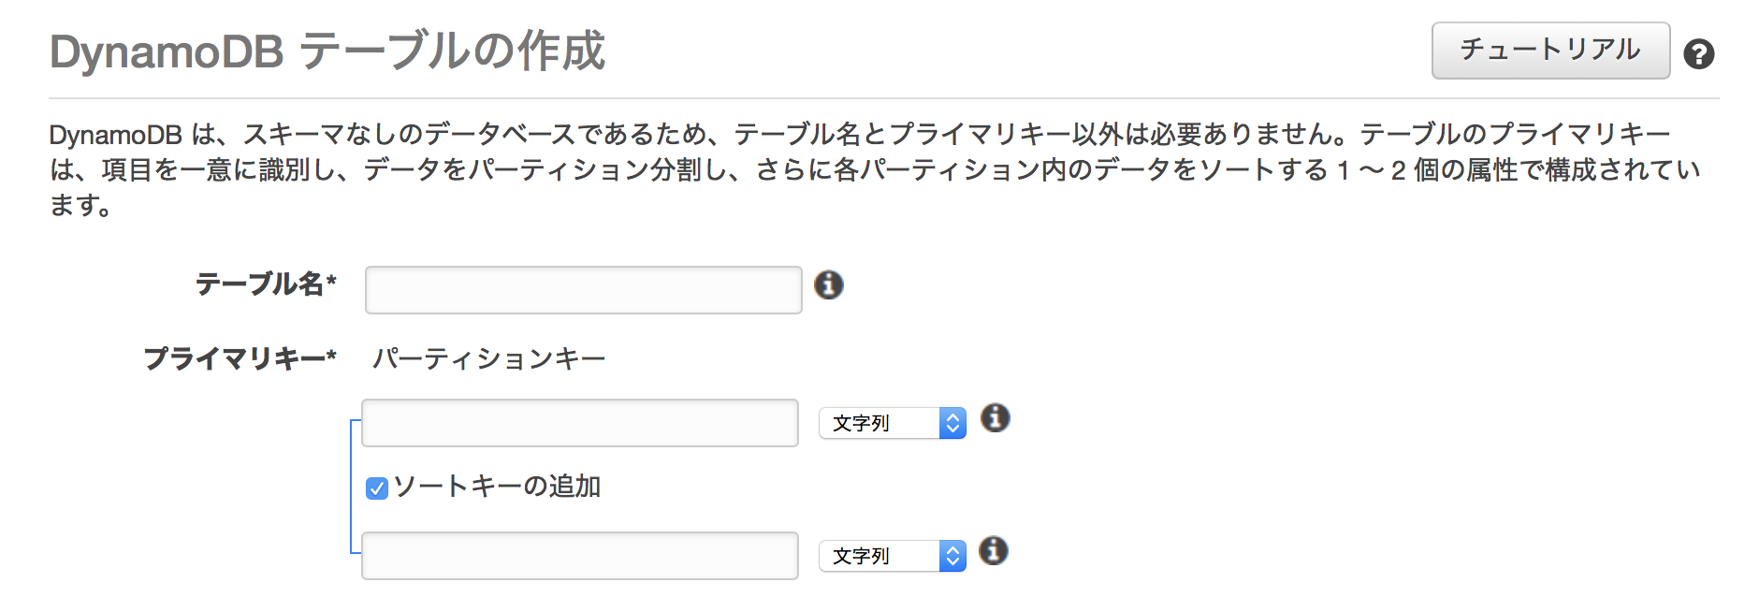The image size is (1759, 612).
Task: Click the info icon beside the partition key type selector
Action: [x=996, y=419]
